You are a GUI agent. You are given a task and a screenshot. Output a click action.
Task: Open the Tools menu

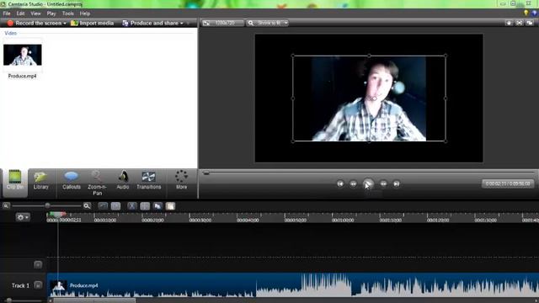[x=67, y=13]
